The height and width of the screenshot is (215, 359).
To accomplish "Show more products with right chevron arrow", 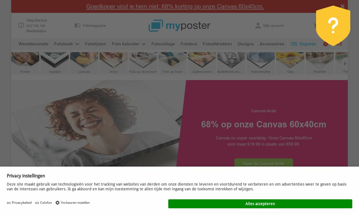I will pyautogui.click(x=345, y=64).
